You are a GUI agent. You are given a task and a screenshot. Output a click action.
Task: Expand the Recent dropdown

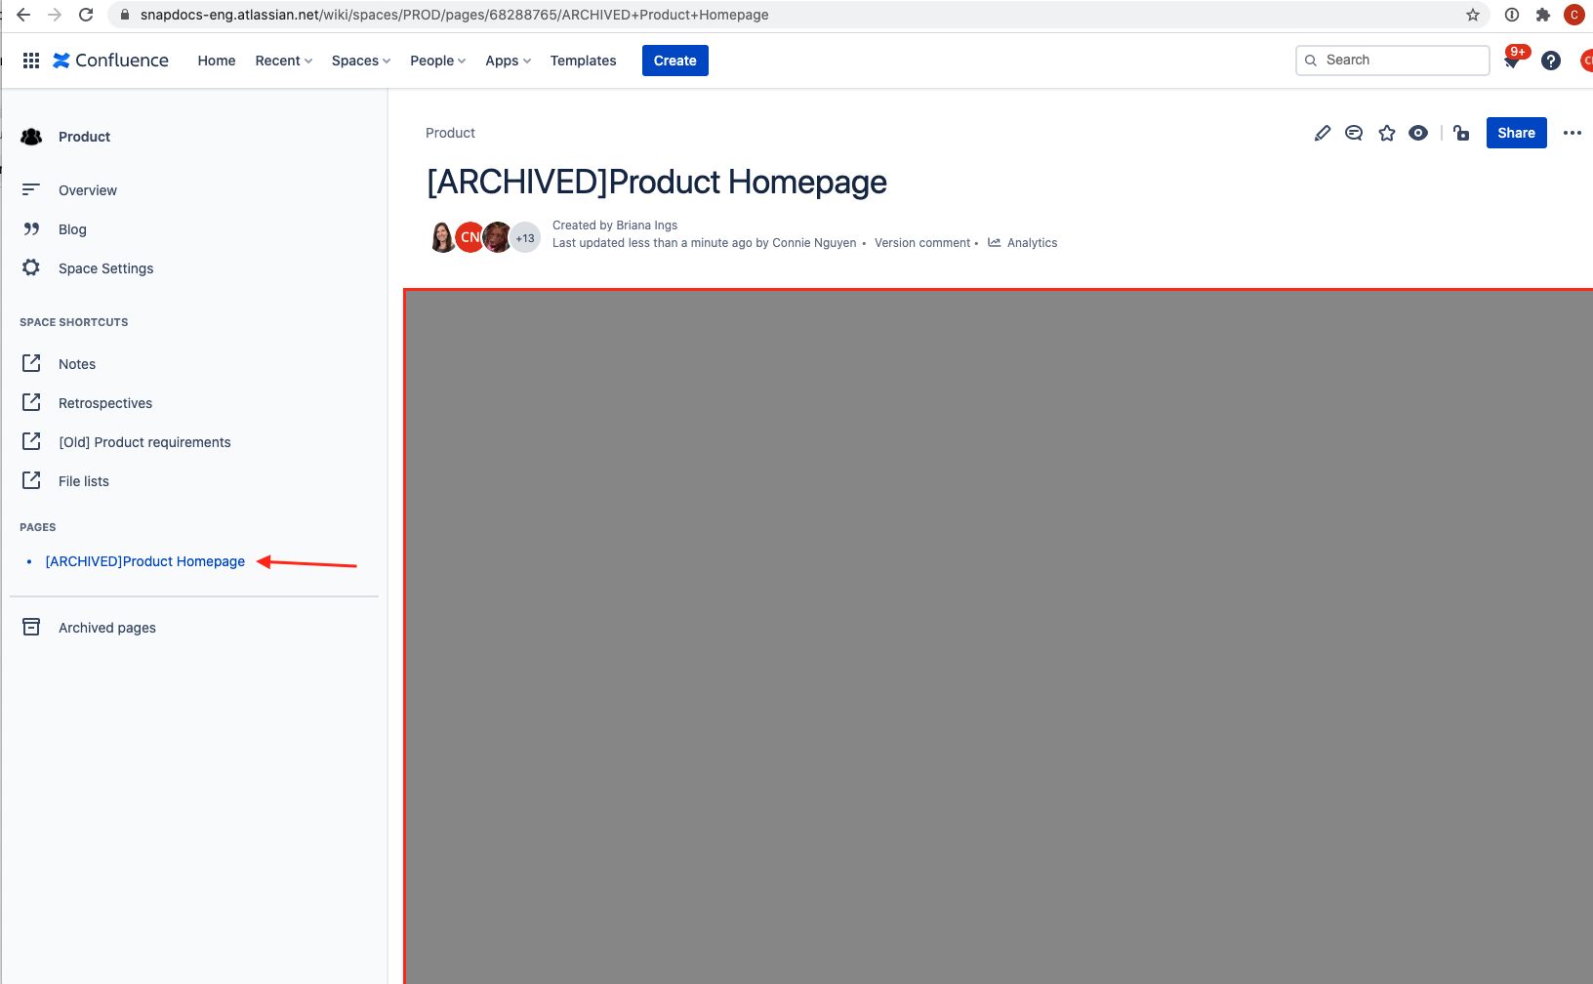284,61
